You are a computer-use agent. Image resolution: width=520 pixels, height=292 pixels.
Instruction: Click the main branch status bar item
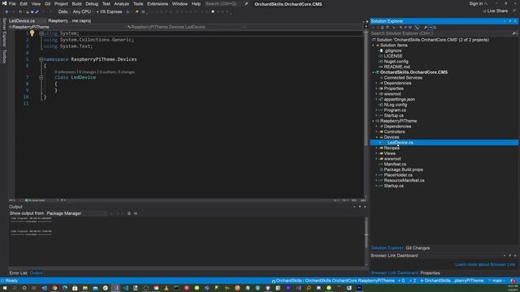496,281
